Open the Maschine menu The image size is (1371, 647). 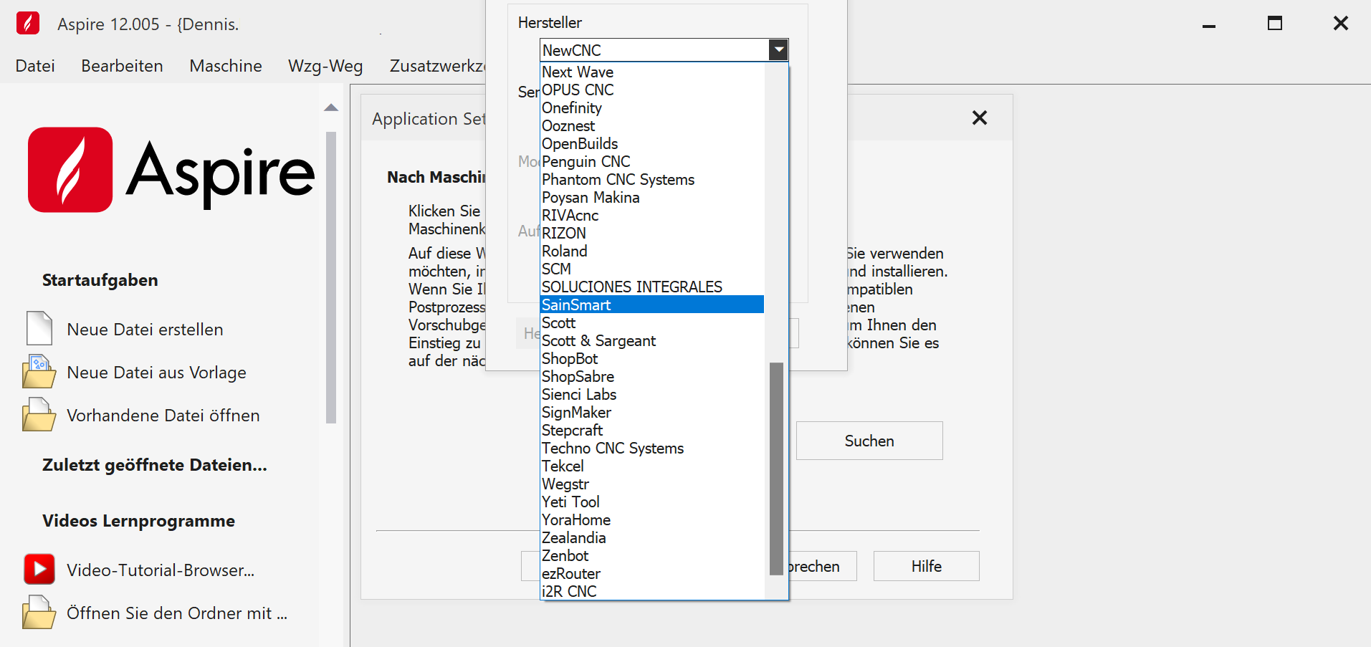point(226,66)
